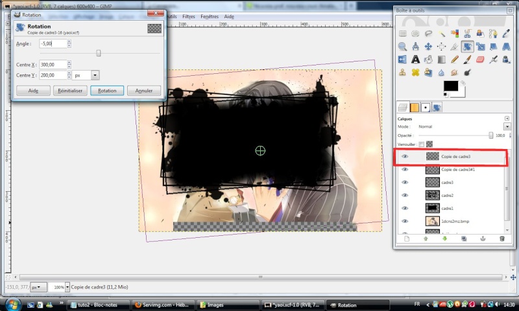The image size is (519, 311).
Task: Toggle visibility of cadre3 layer
Action: point(405,183)
